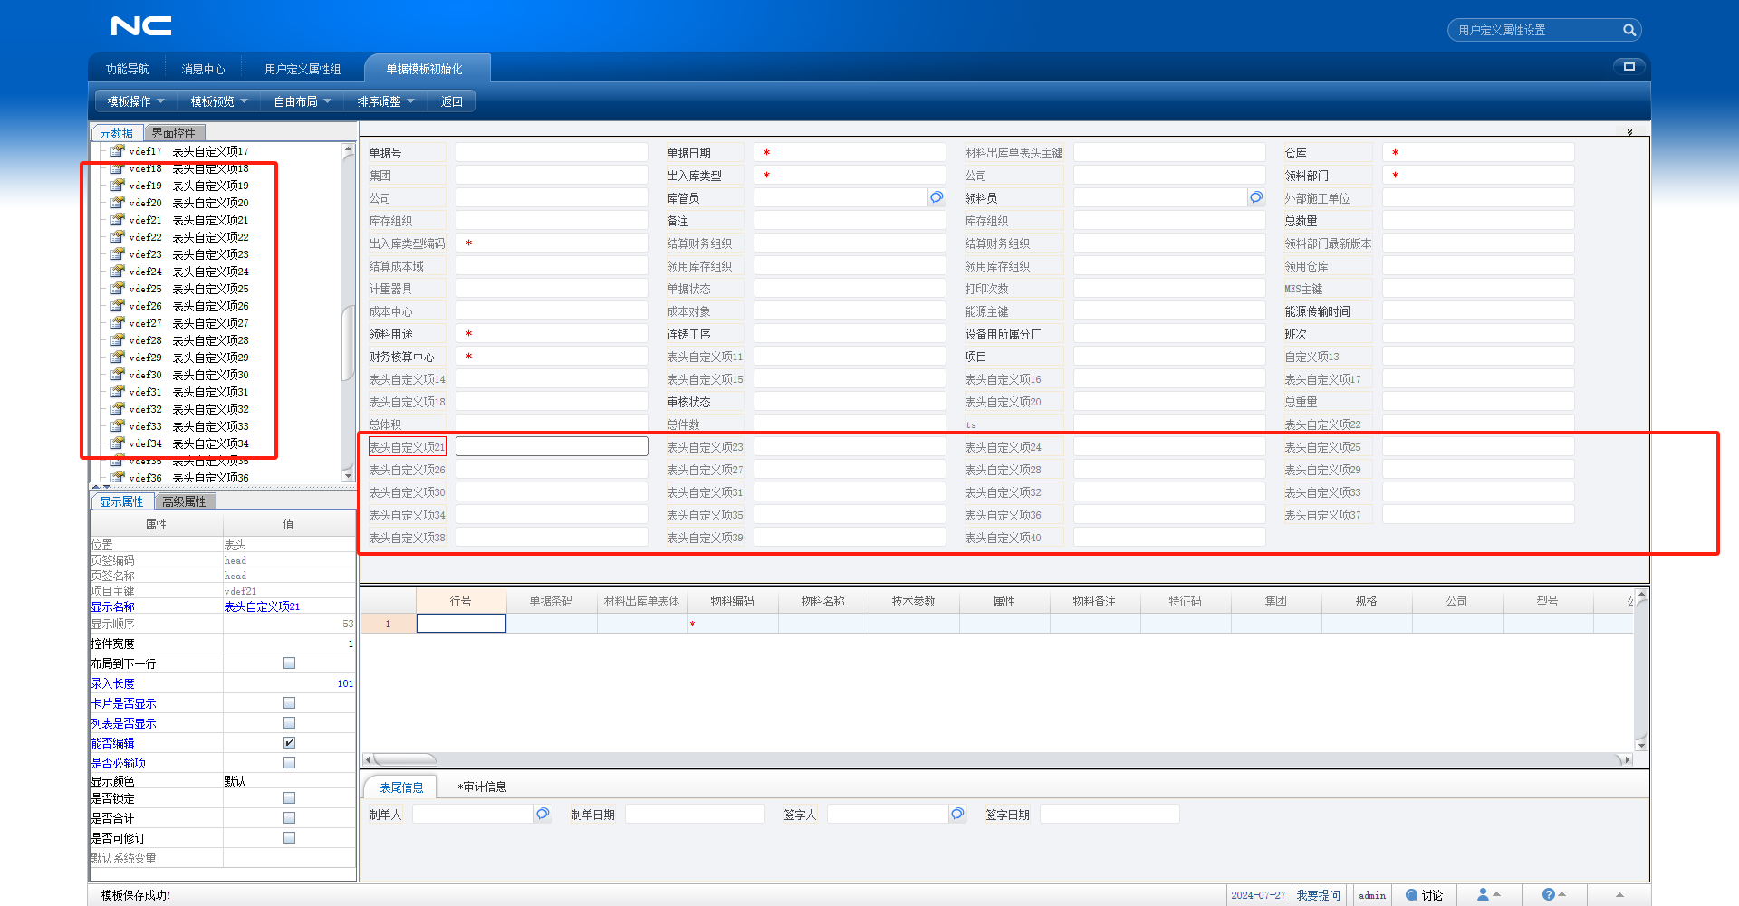Open lookup icon for 签字人 field

[x=957, y=814]
